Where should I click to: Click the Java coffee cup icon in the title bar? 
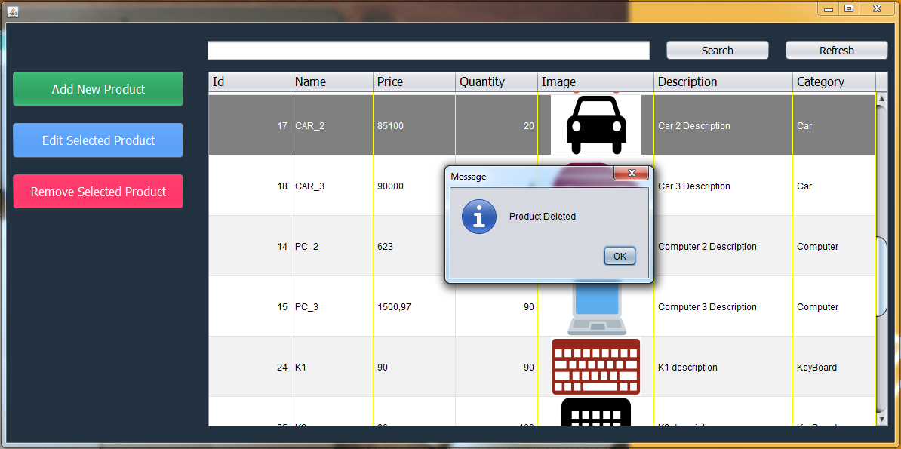[12, 8]
